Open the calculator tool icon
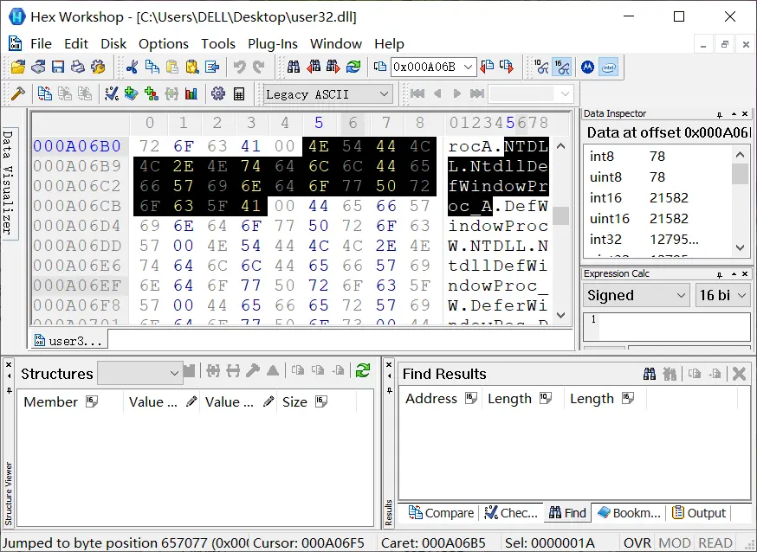The height and width of the screenshot is (552, 757). pos(239,93)
